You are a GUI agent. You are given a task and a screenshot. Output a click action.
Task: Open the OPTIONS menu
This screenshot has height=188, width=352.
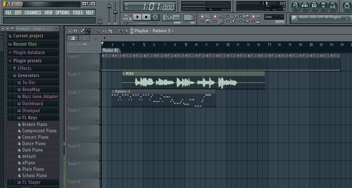pos(62,12)
